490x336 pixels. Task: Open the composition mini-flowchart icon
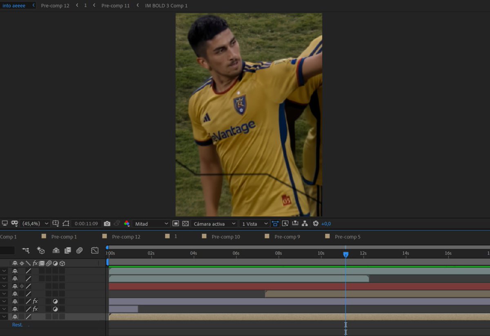pos(26,250)
